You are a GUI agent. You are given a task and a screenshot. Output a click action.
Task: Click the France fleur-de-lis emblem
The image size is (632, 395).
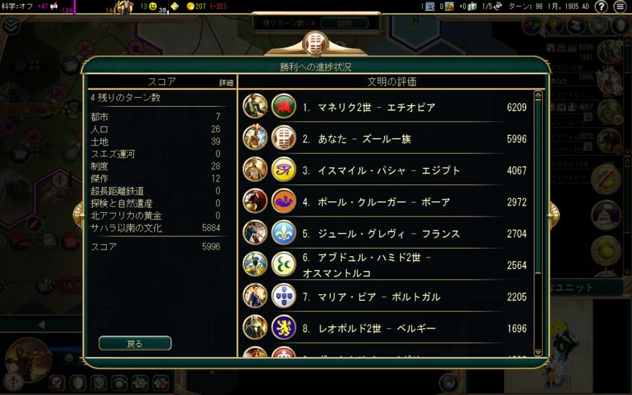click(284, 233)
